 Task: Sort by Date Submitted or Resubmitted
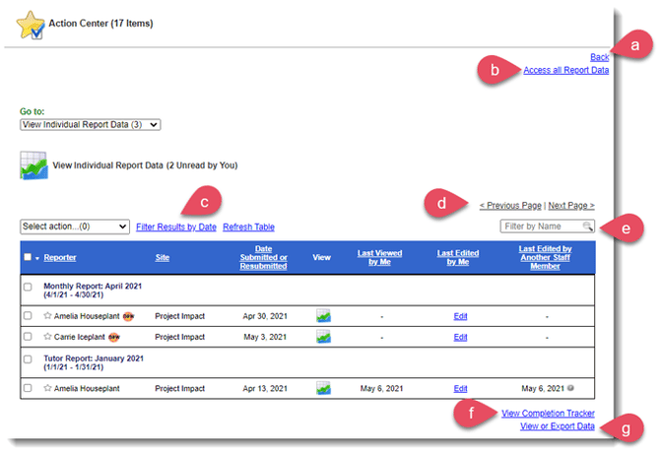point(263,258)
